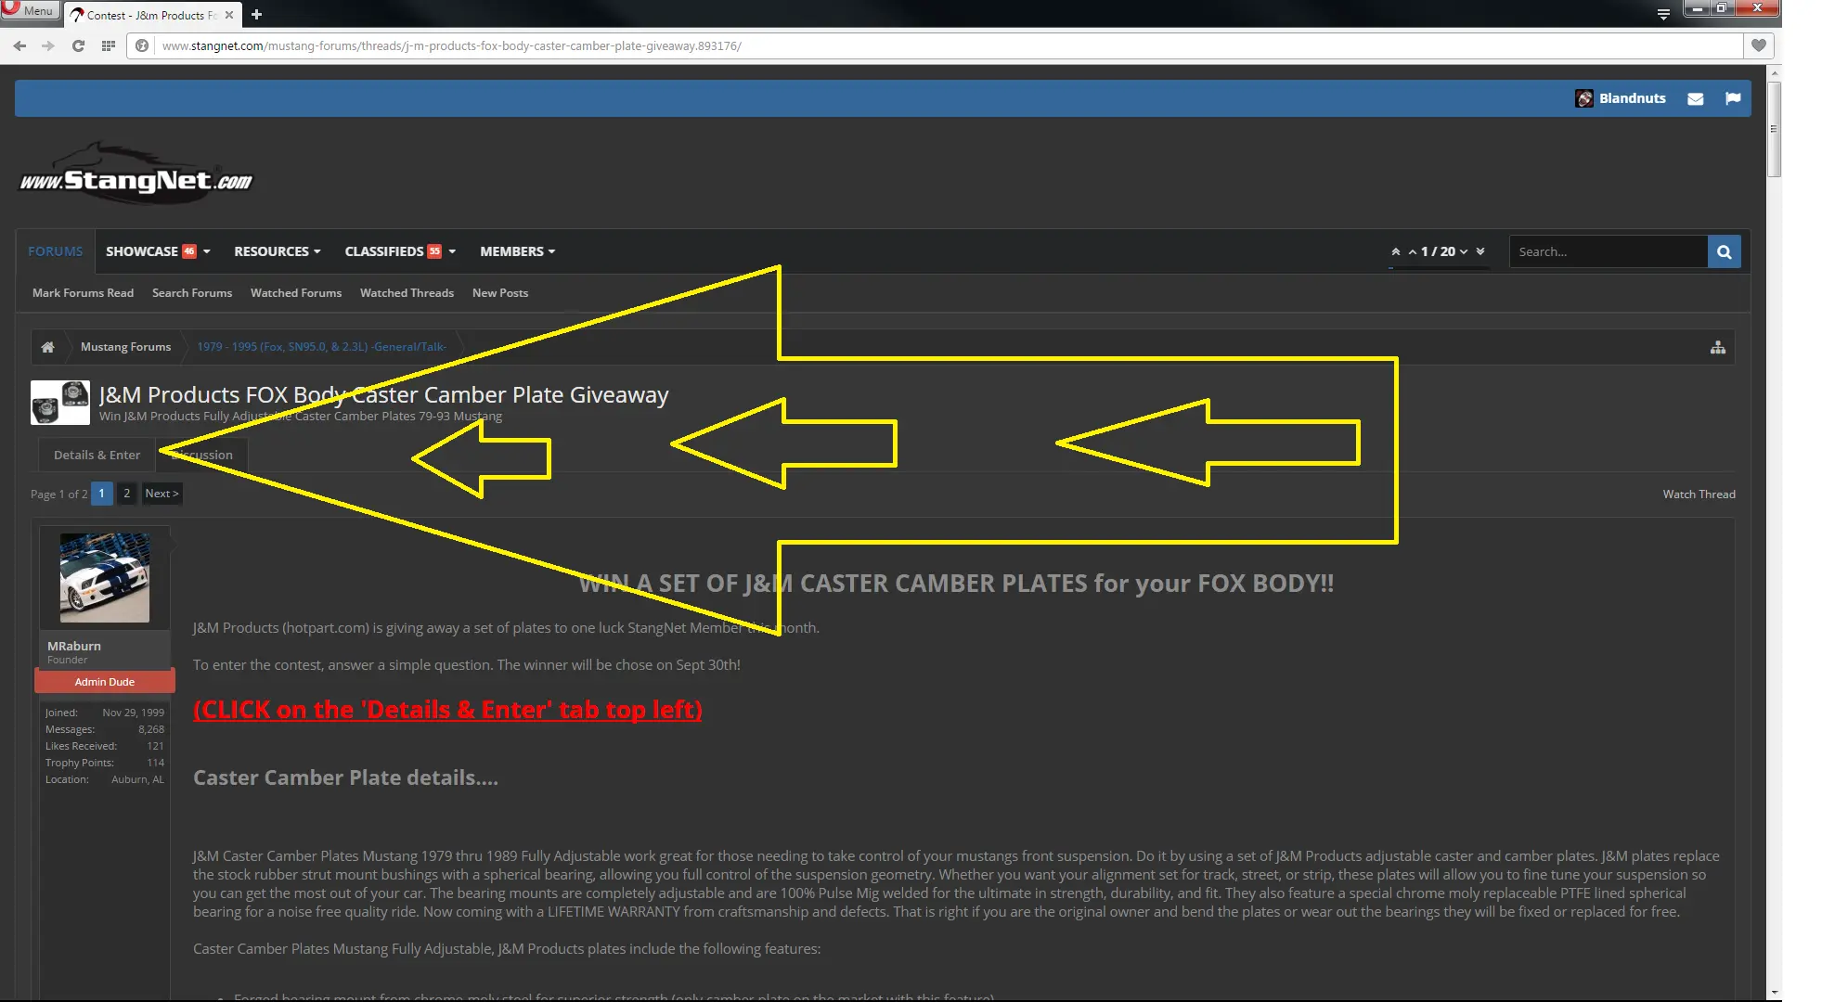This screenshot has height=1002, width=1822.
Task: Open the 1979 - 1995 General/Talk breadcrumb
Action: pos(321,347)
